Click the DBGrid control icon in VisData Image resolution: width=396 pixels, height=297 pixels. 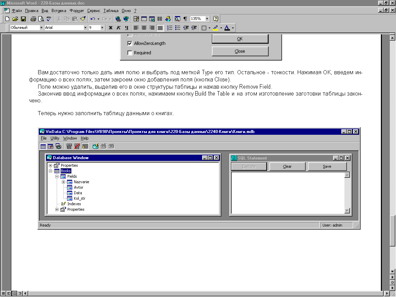point(85,146)
